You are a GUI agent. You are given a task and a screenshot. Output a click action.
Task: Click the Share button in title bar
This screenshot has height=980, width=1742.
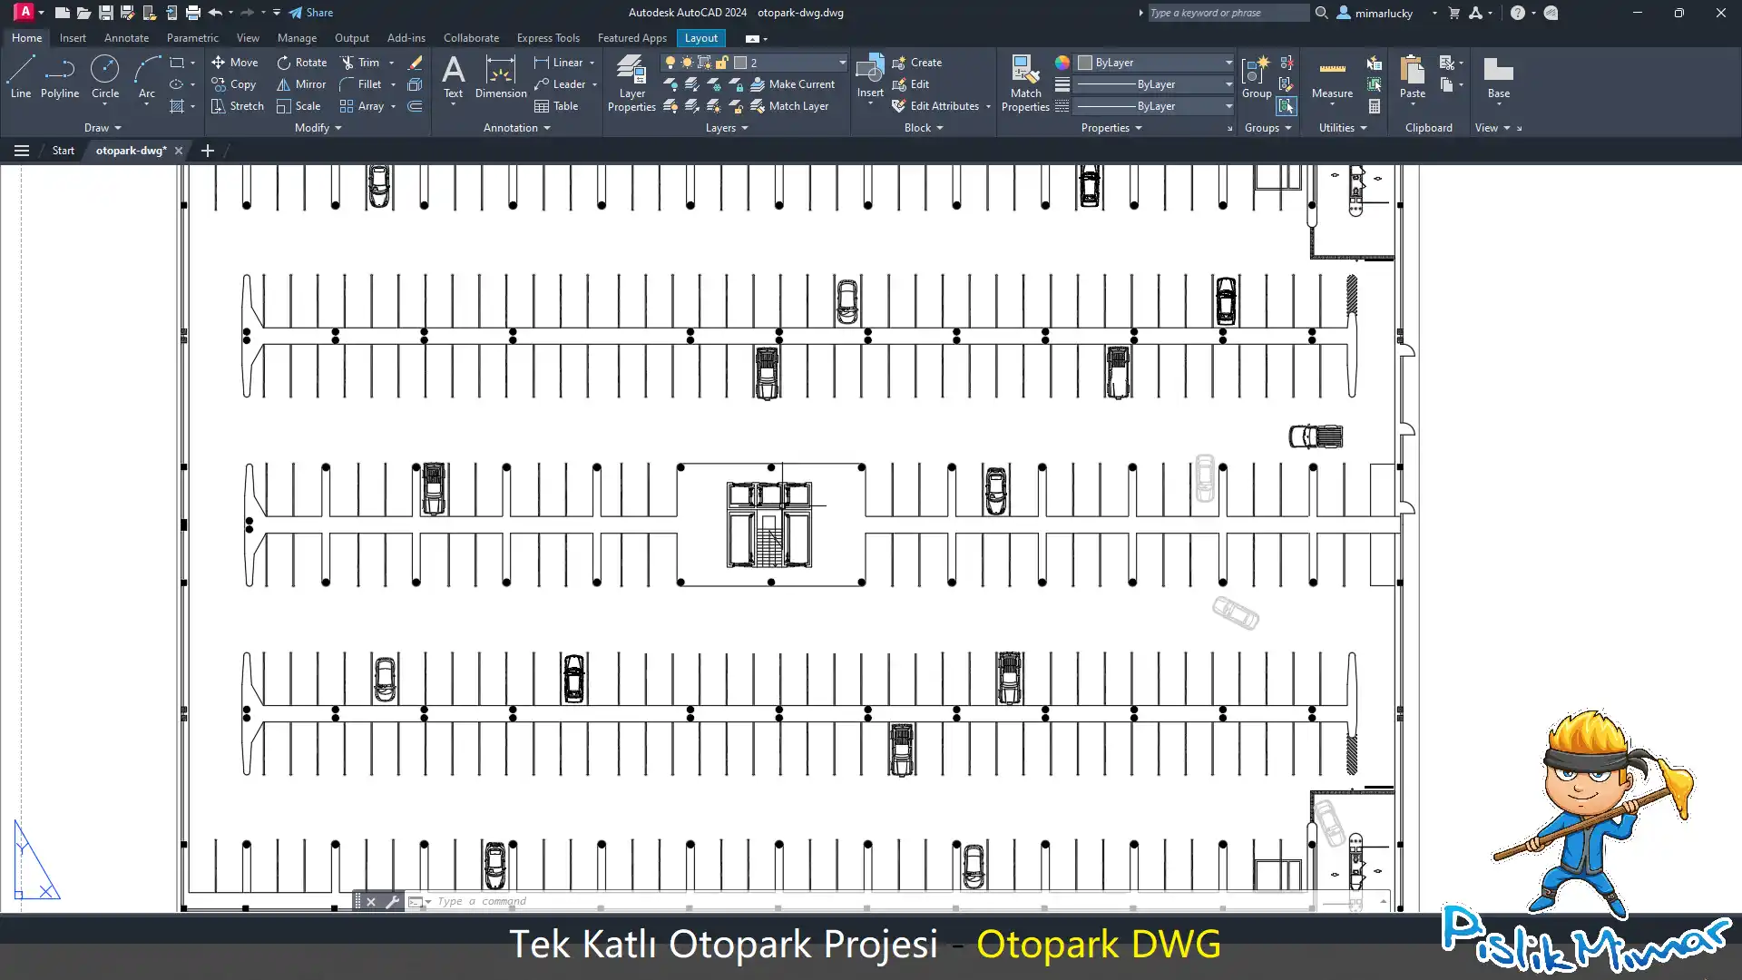pos(311,13)
